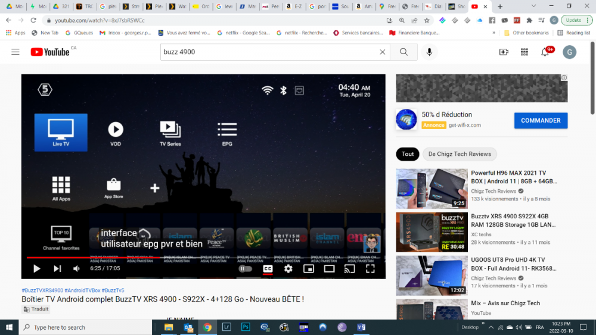The image size is (596, 335).
Task: Mute the video volume
Action: (x=76, y=268)
